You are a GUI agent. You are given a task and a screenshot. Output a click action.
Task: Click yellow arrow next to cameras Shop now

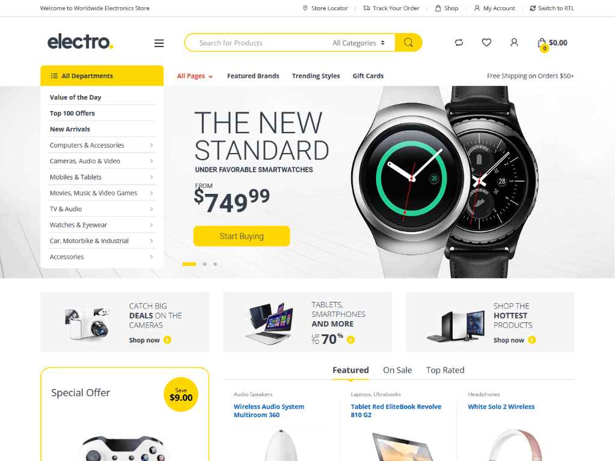[x=168, y=340]
